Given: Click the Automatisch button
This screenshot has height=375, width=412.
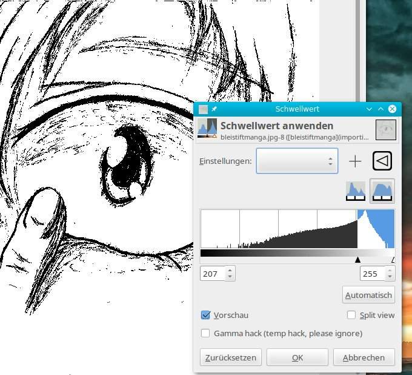Looking at the screenshot, I should tap(368, 296).
